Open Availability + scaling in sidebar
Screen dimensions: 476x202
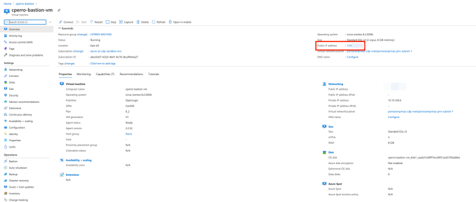click(x=21, y=121)
